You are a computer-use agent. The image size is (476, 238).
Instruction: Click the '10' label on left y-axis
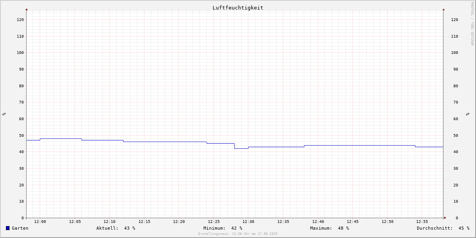coord(21,201)
